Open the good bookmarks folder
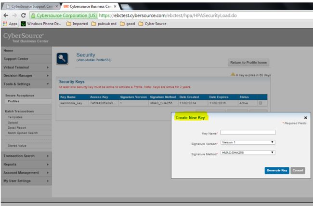The width and height of the screenshot is (313, 206). coord(128,24)
